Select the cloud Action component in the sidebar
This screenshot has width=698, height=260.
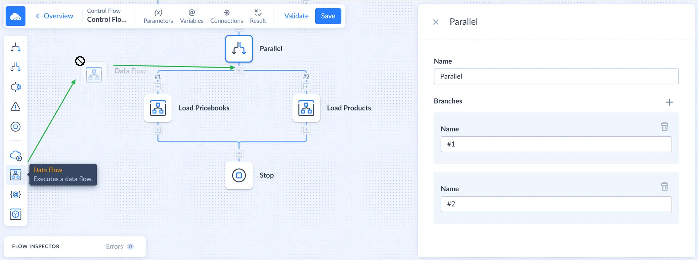(16, 155)
